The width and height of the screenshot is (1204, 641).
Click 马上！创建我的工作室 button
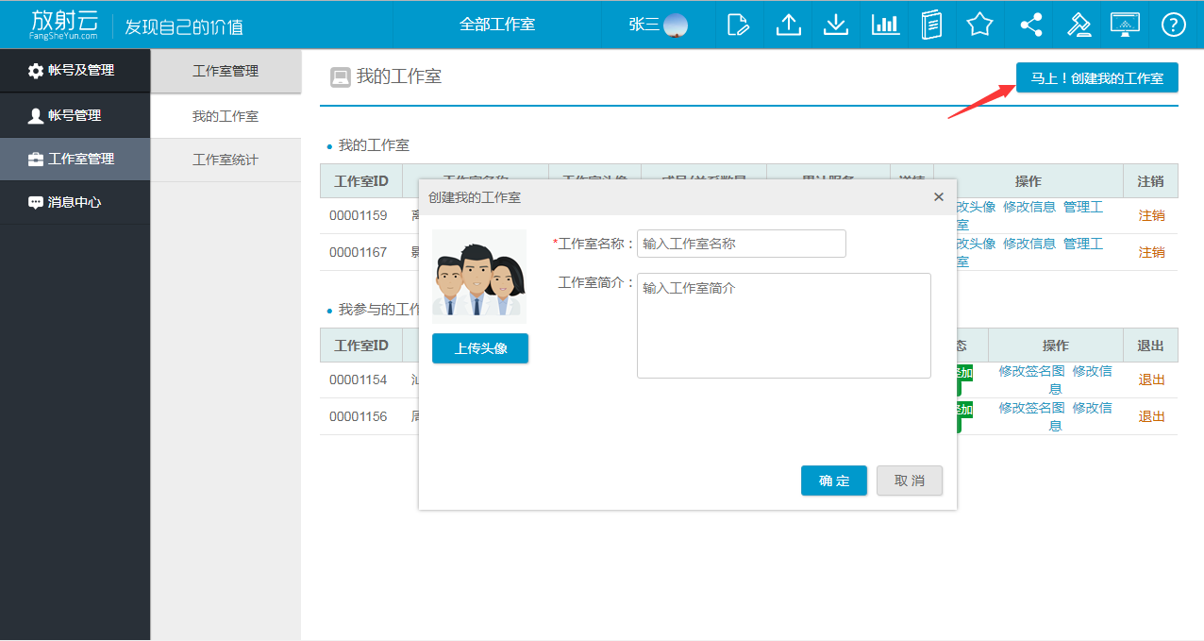point(1096,78)
